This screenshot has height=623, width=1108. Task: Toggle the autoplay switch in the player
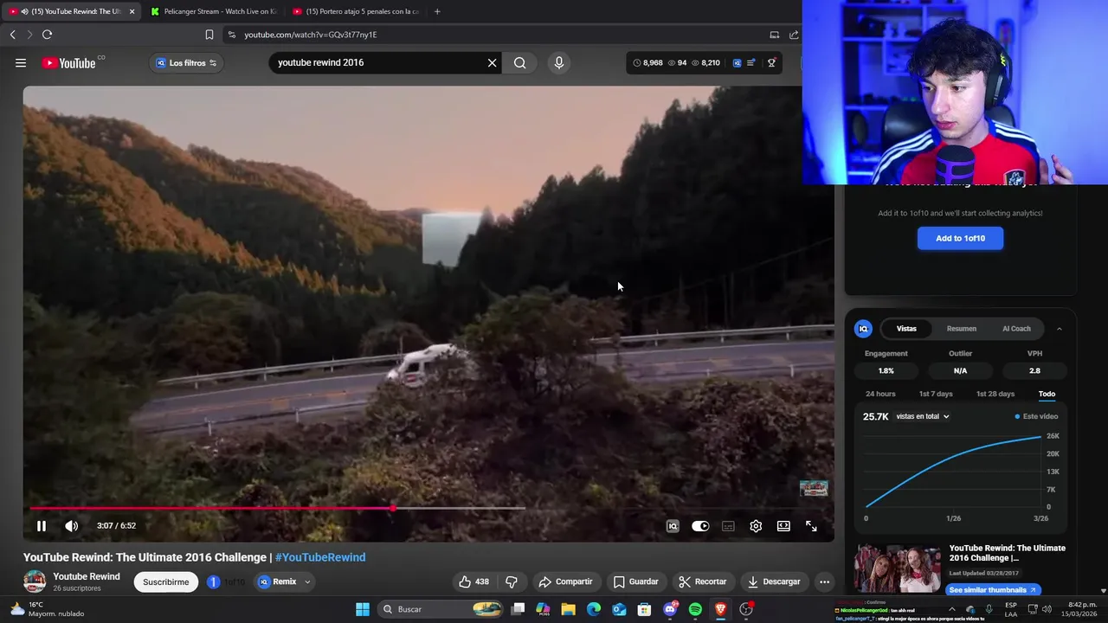[x=700, y=526]
